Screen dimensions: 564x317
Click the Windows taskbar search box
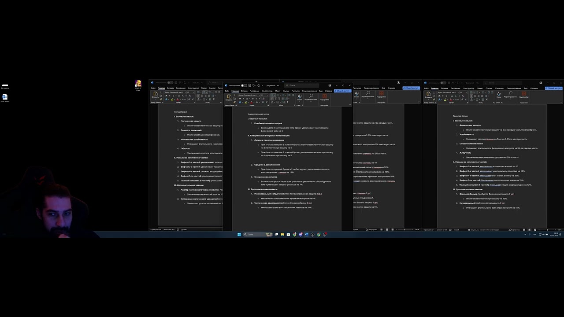pyautogui.click(x=259, y=234)
